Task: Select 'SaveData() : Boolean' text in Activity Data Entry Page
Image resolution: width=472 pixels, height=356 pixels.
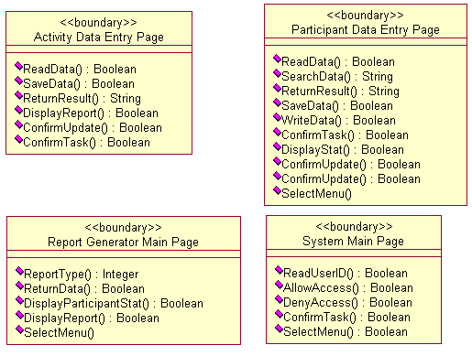Action: [x=79, y=84]
